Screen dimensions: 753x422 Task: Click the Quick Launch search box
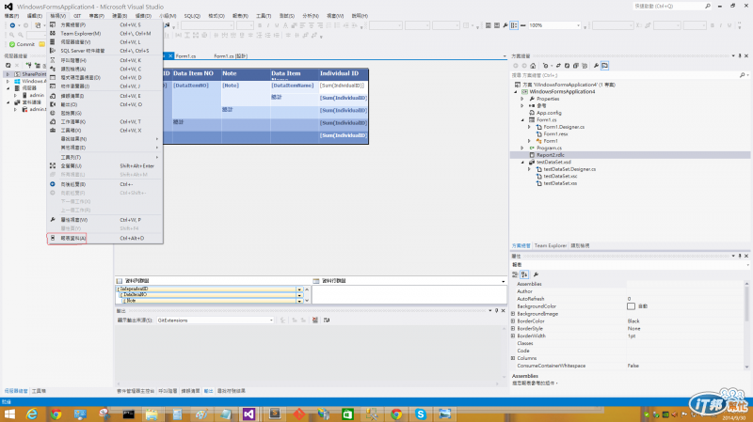coord(672,7)
